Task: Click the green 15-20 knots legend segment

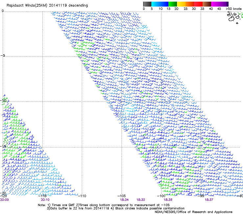Action: point(173,4)
